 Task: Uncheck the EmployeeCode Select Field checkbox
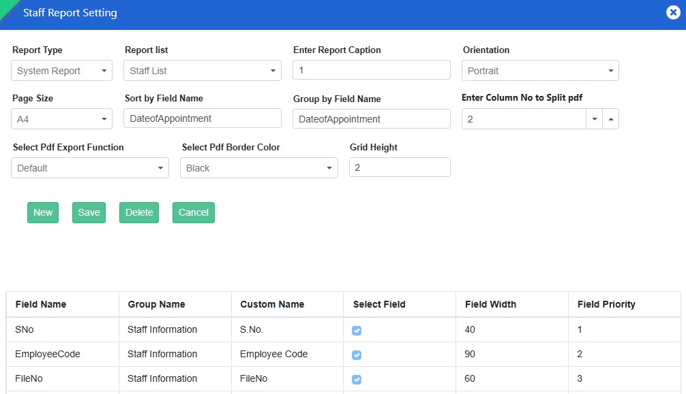[x=357, y=355]
